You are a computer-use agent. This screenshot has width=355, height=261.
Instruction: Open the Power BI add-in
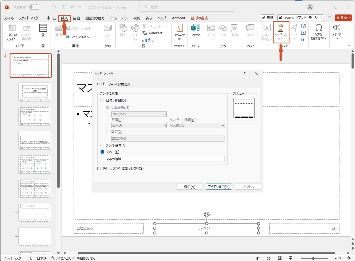pyautogui.click(x=180, y=32)
